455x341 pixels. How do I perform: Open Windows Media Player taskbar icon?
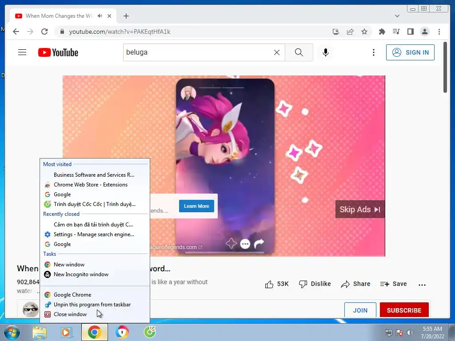[x=67, y=332]
